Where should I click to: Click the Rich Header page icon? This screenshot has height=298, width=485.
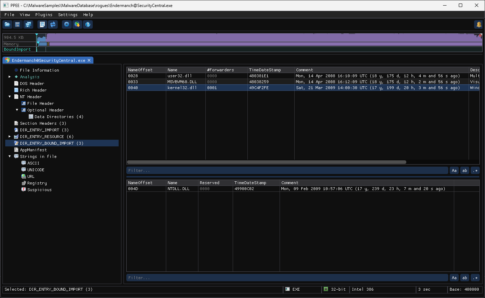pos(16,90)
